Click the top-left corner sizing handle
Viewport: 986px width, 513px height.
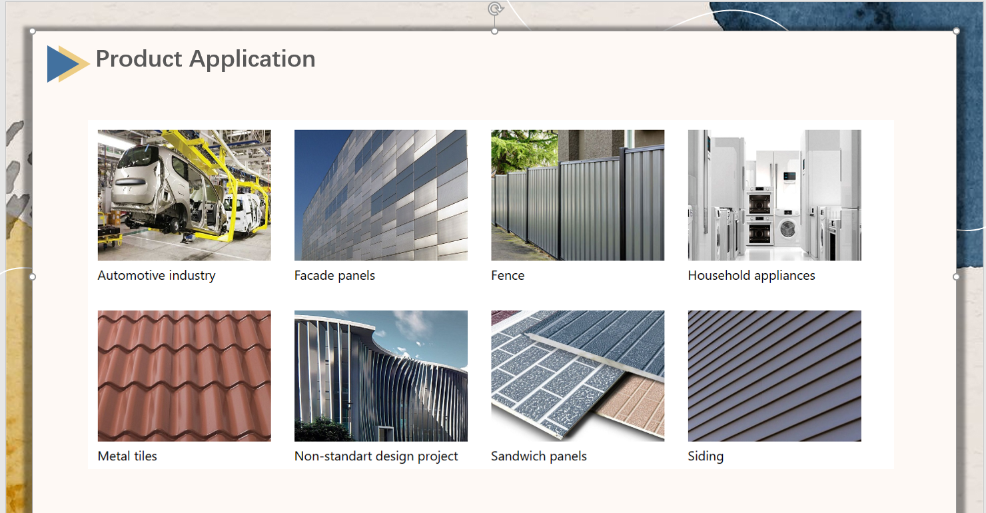point(33,31)
